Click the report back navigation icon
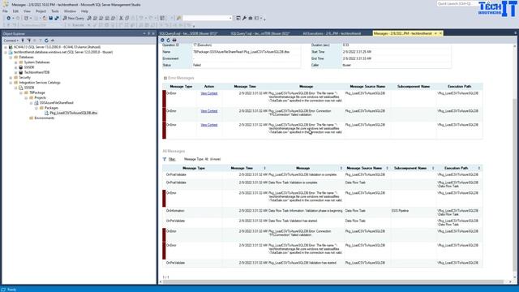 click(x=162, y=40)
